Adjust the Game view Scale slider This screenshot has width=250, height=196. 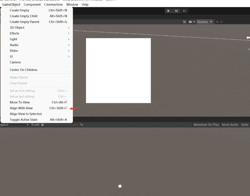(x=43, y=125)
